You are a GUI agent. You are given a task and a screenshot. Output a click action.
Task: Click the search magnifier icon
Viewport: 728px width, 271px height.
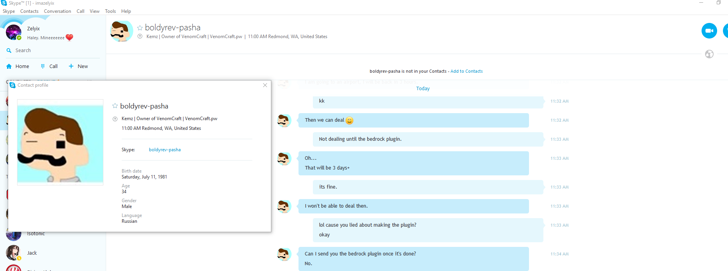(x=9, y=51)
